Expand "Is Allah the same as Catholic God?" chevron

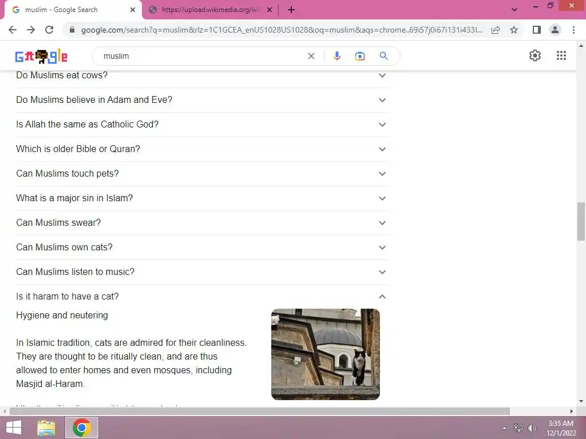tap(382, 125)
